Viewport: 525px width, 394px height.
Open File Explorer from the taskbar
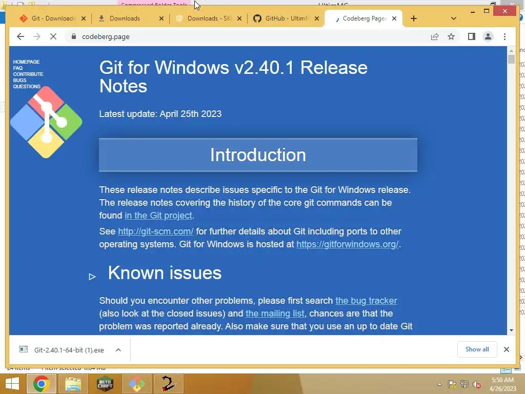click(x=73, y=384)
